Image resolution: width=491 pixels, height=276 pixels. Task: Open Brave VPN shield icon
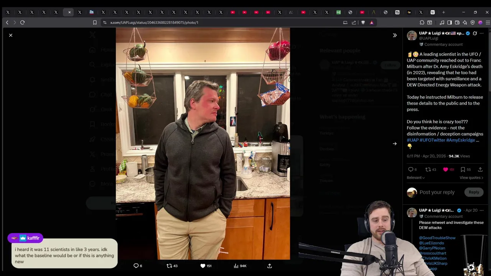tap(473, 23)
